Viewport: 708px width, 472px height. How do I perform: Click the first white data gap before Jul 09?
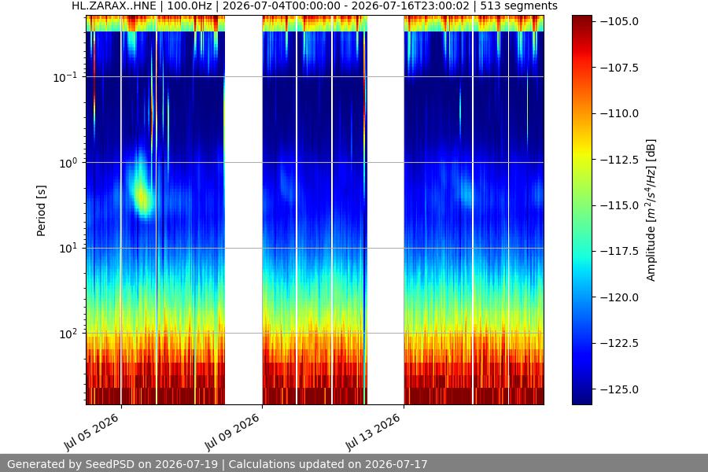(x=244, y=210)
